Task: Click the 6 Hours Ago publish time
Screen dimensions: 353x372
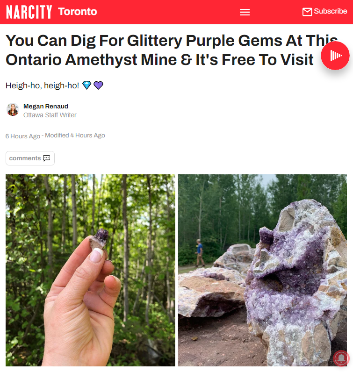Action: tap(23, 136)
